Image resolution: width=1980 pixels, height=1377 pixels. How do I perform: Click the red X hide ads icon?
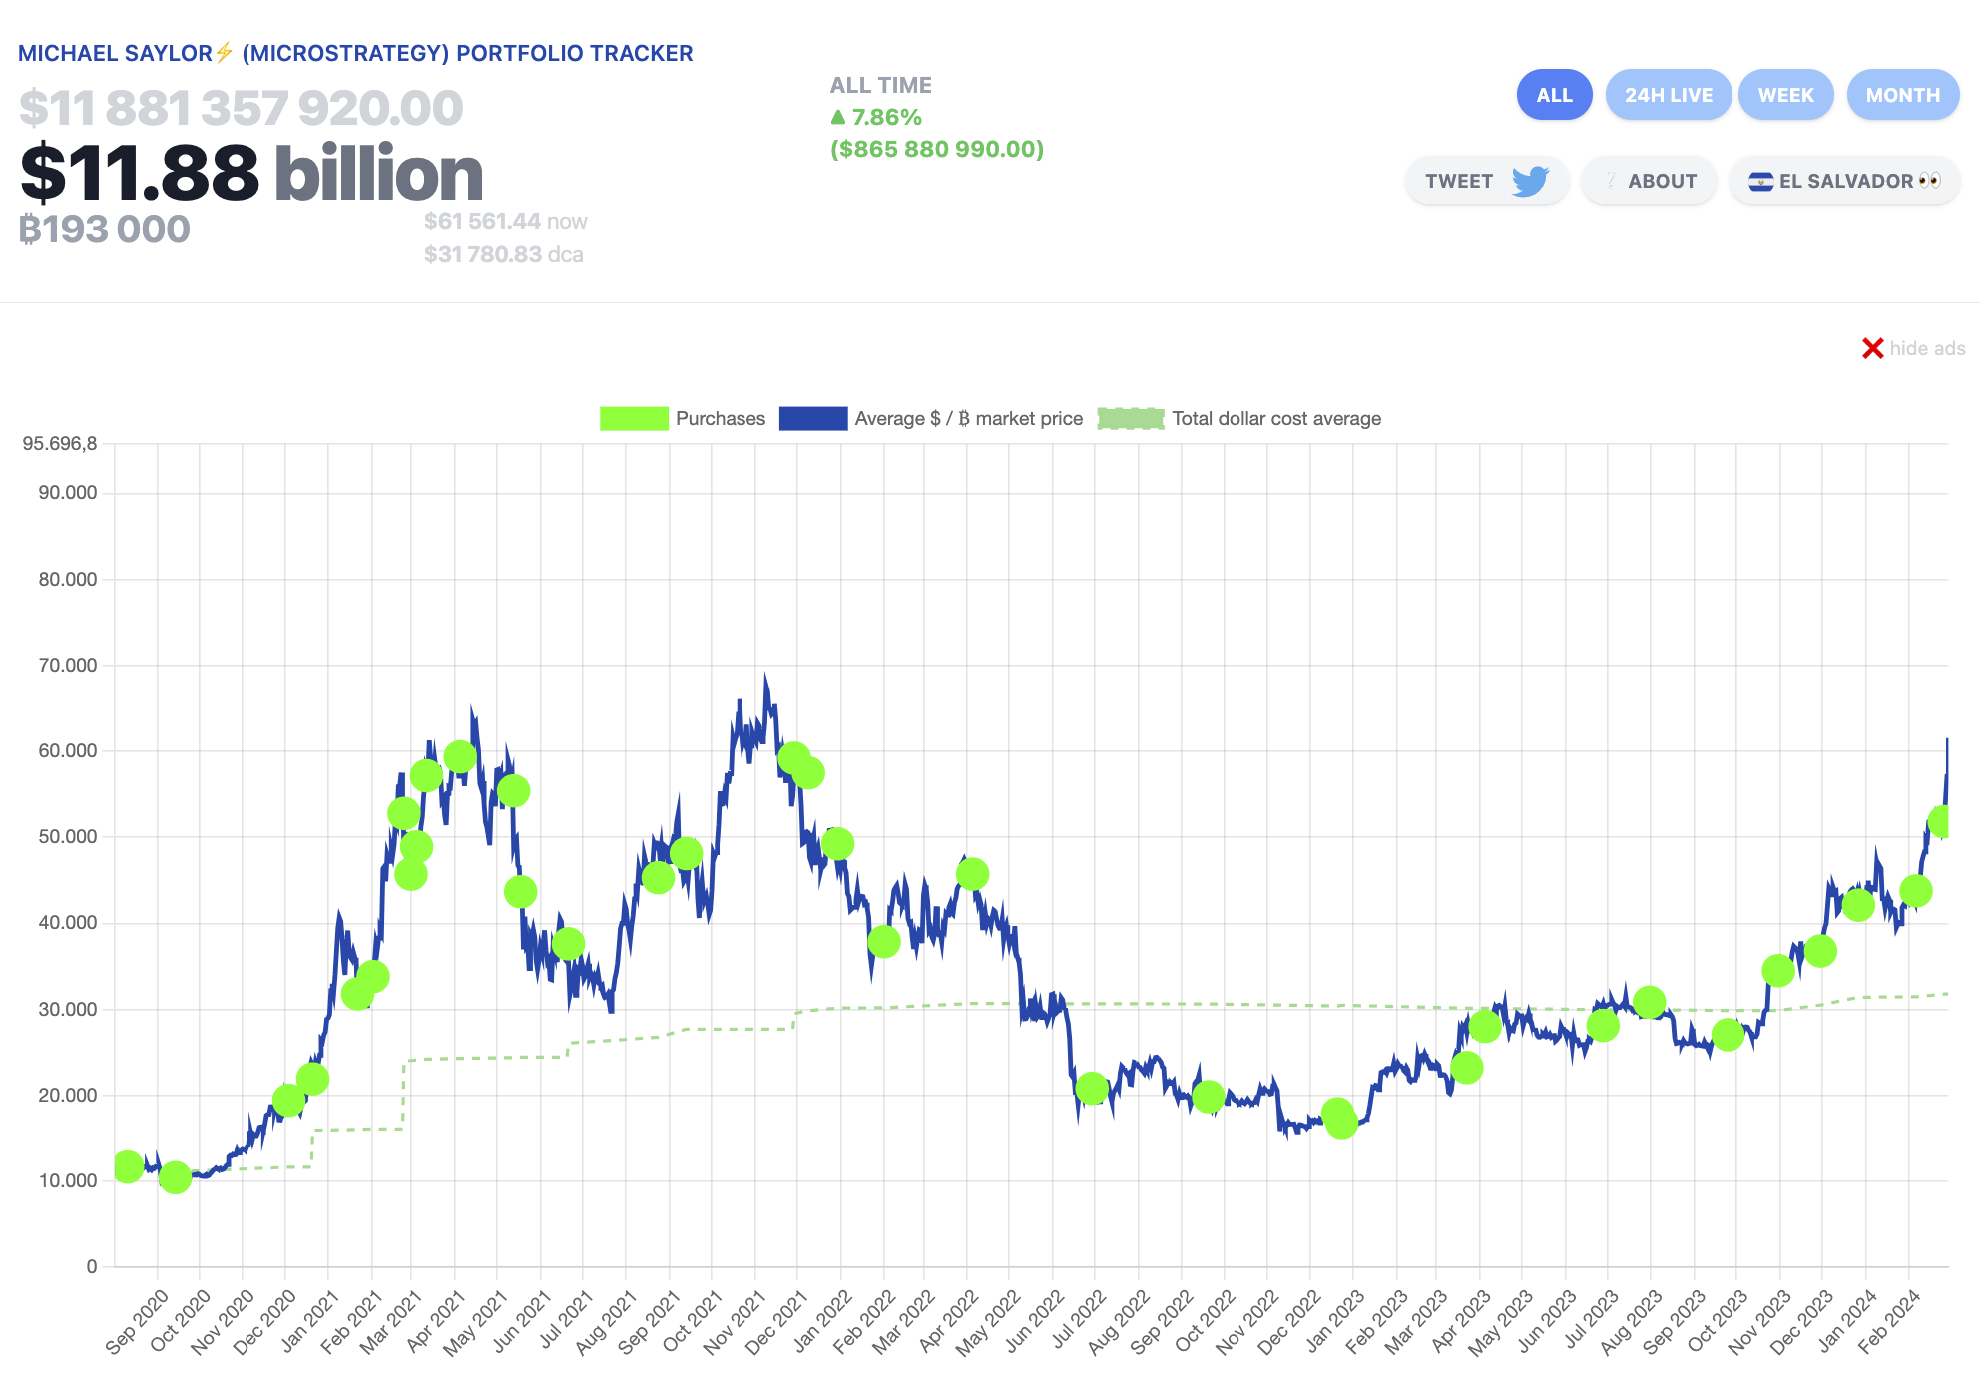1872,348
